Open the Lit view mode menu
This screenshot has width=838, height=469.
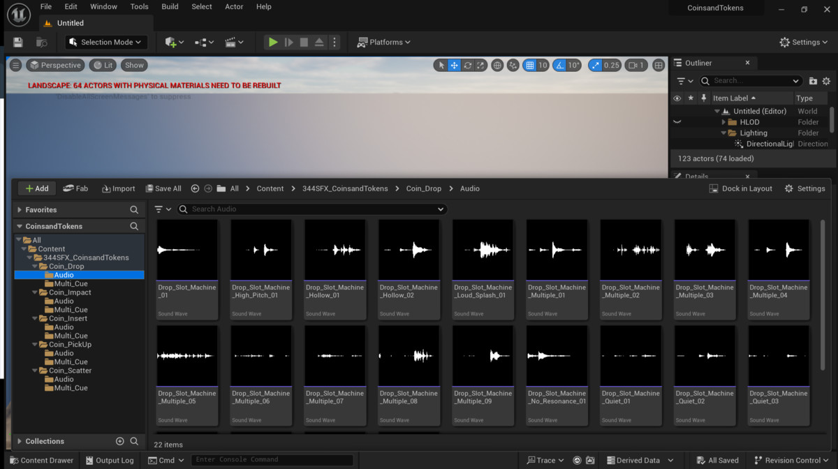pyautogui.click(x=103, y=65)
